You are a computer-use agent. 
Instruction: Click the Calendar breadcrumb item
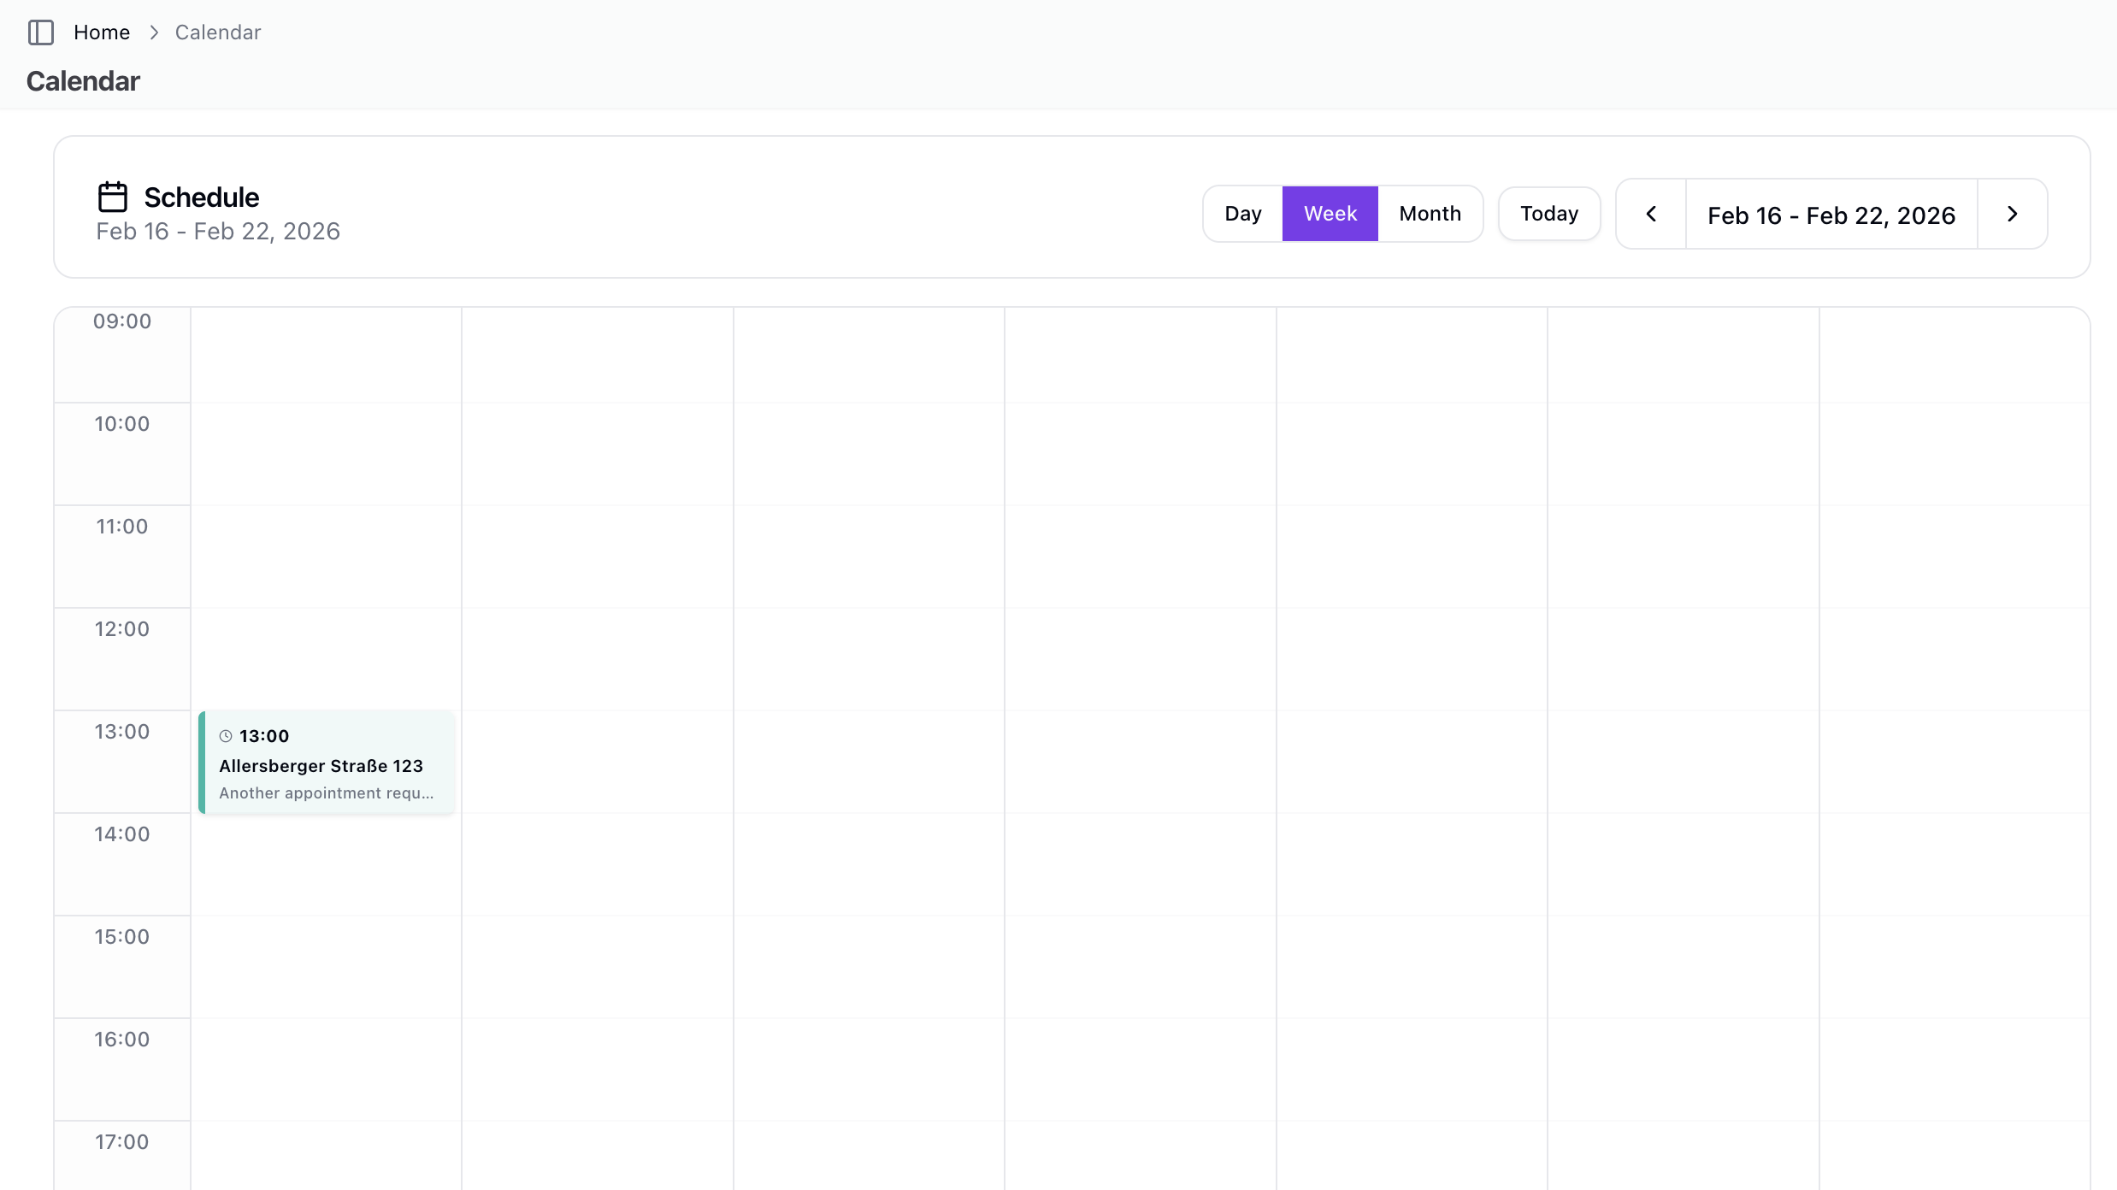point(217,32)
